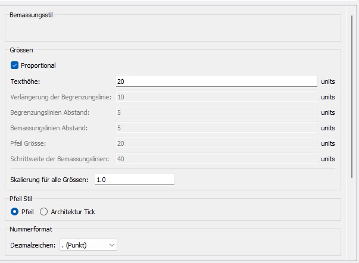Click the Texthöhe input field
The height and width of the screenshot is (263, 359).
pyautogui.click(x=216, y=82)
